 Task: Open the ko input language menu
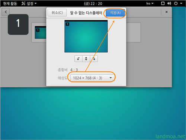(x=150, y=3)
